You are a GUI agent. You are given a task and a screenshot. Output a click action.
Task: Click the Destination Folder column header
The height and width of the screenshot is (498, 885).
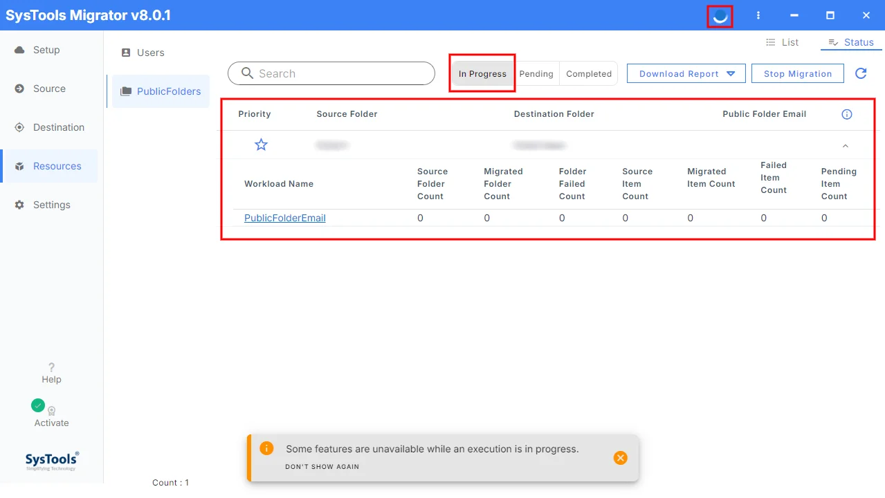554,114
